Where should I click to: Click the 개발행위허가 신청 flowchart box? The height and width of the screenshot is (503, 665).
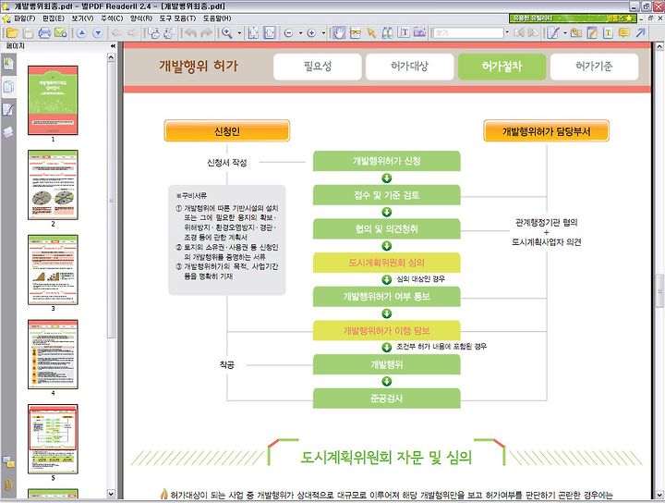point(387,161)
